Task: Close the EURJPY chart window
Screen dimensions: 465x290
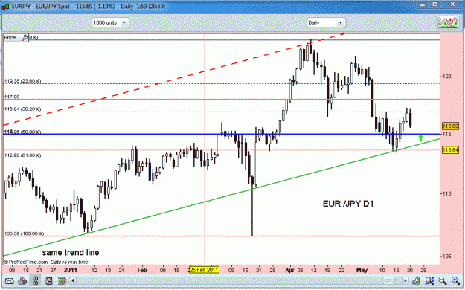Action: 453,4
